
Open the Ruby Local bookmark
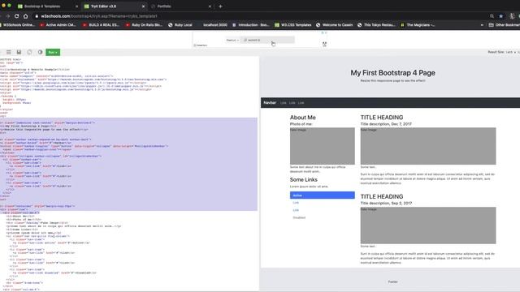point(180,25)
